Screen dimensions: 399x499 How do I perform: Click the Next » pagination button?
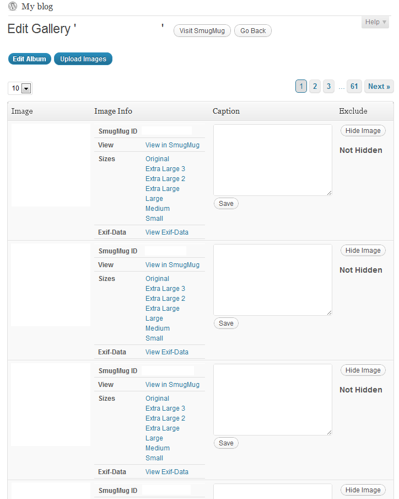coord(379,86)
